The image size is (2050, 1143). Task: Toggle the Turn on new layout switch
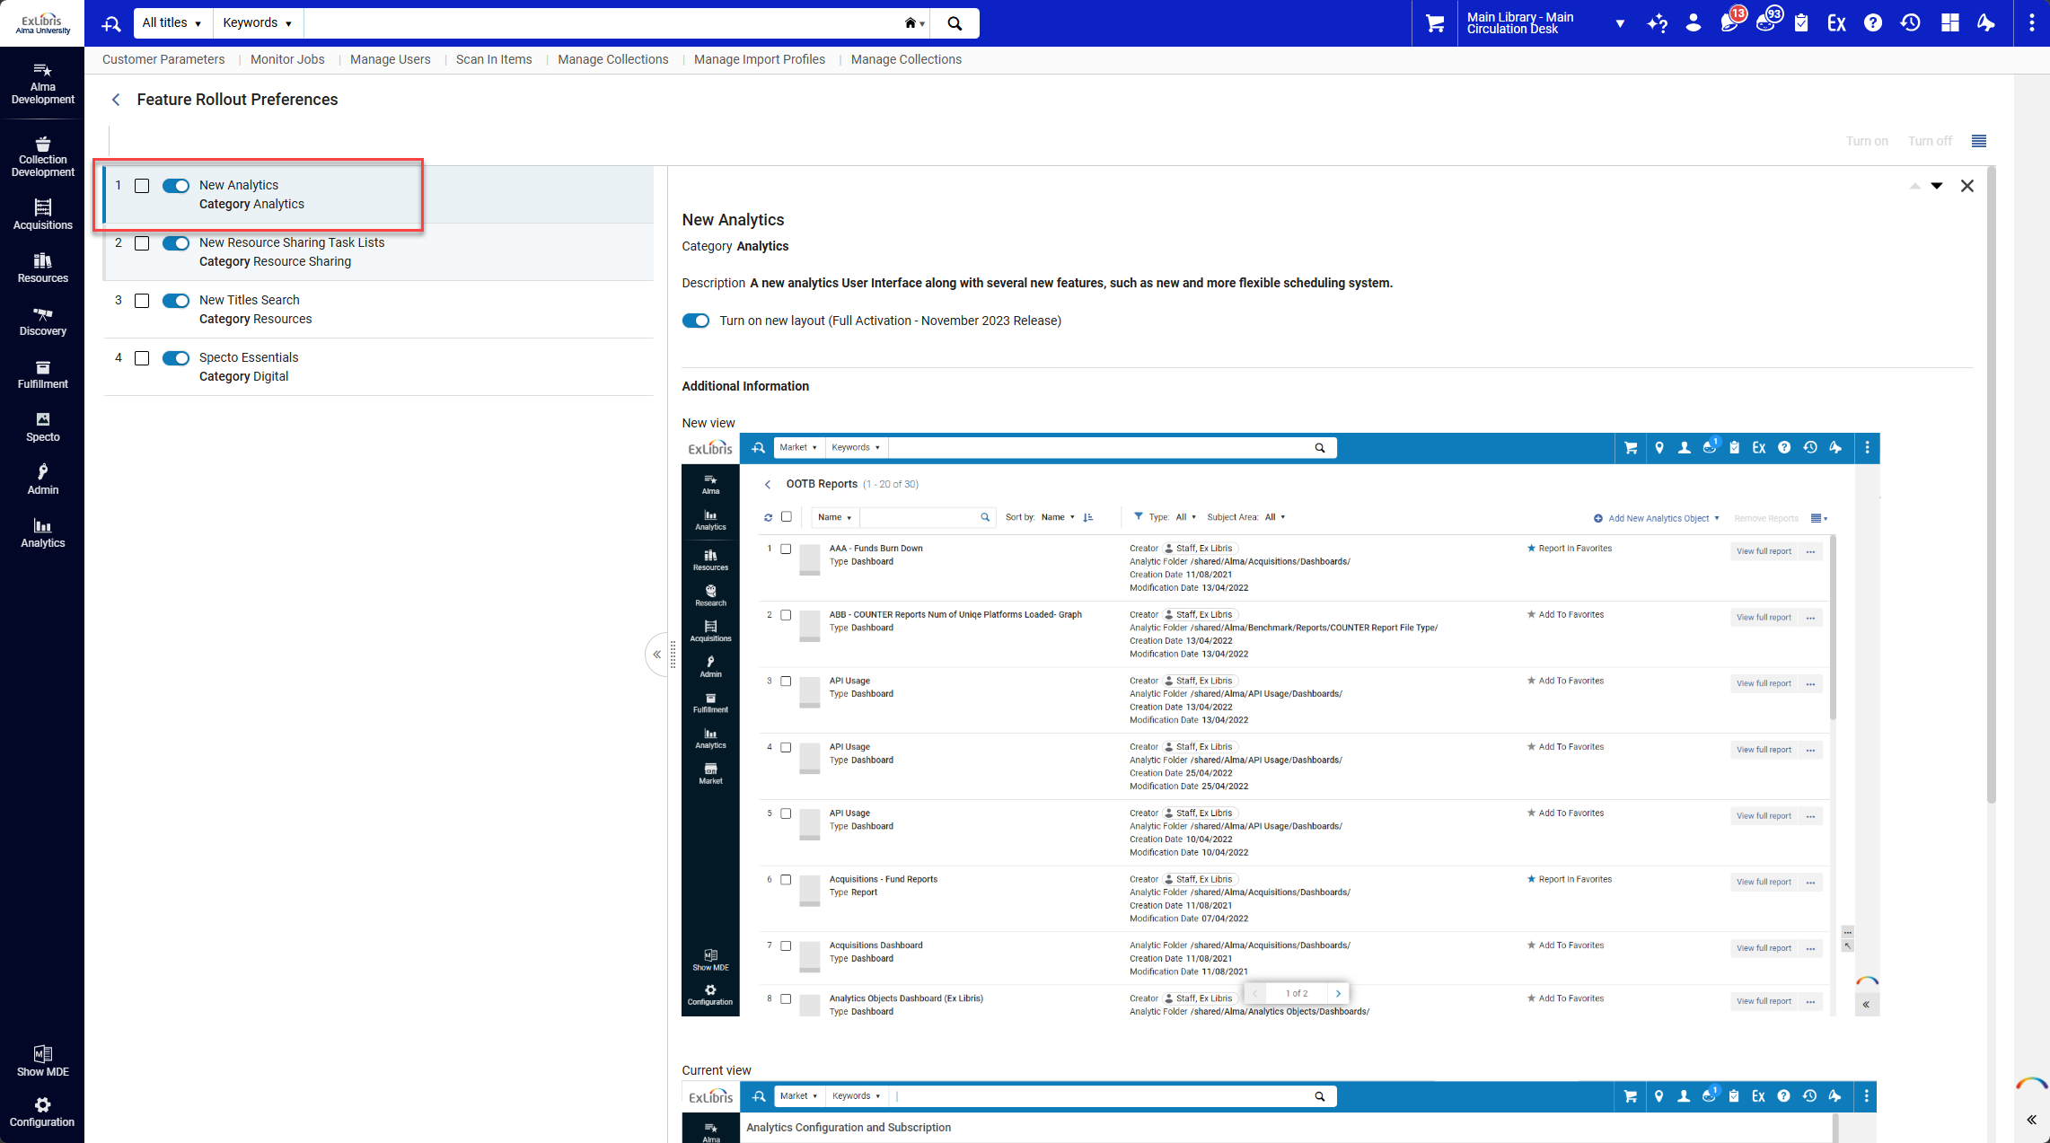[x=696, y=321]
